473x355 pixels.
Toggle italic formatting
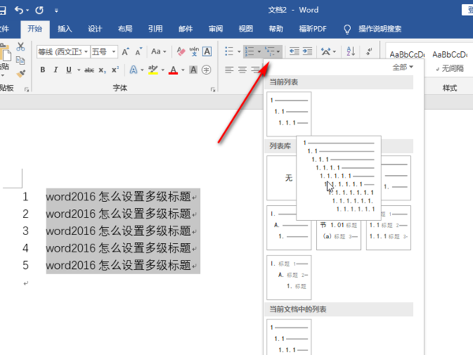[55, 70]
